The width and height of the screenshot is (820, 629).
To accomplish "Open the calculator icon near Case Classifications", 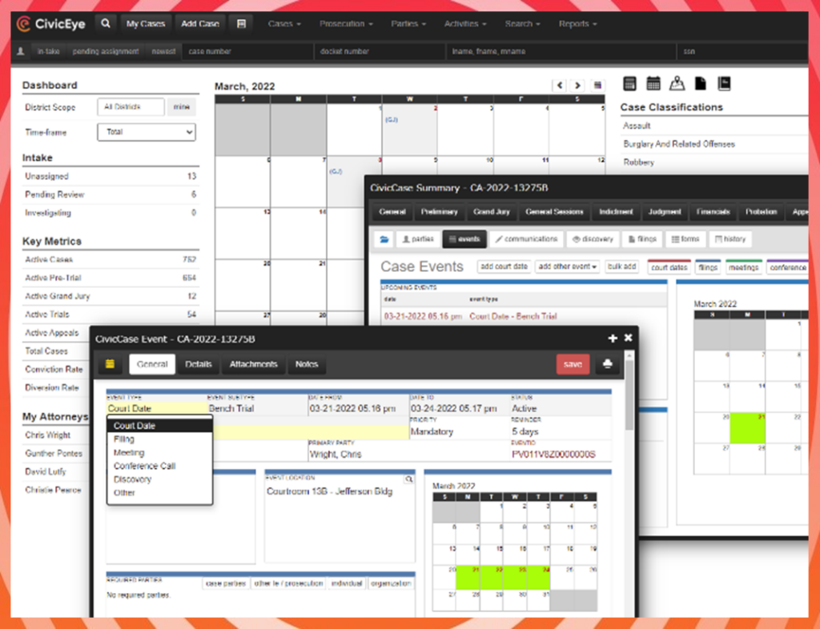I will [629, 83].
